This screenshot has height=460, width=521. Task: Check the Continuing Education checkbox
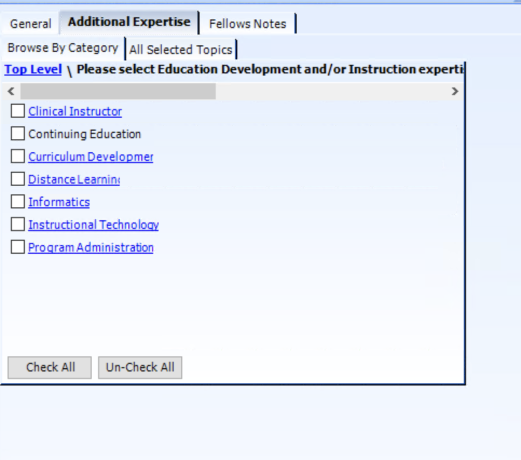pyautogui.click(x=17, y=133)
